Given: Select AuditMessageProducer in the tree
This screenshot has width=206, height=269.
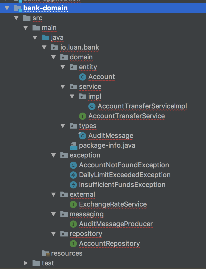Looking at the screenshot, I should (116, 224).
